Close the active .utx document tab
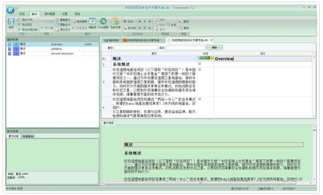Viewport: 323px width, 195px height. click(x=211, y=40)
